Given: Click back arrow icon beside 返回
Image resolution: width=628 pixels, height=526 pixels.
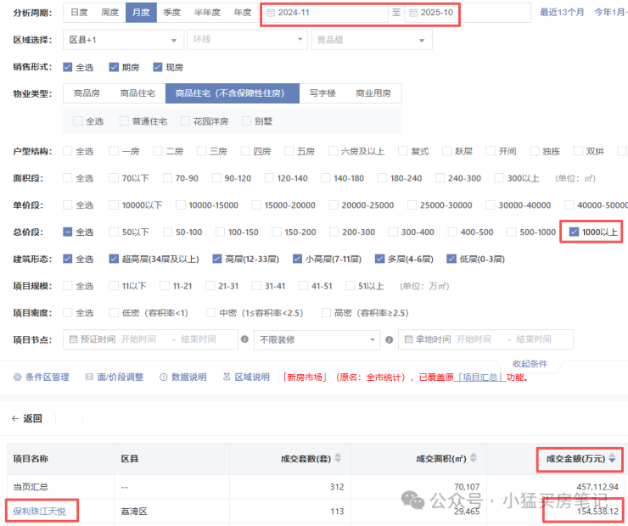Looking at the screenshot, I should pyautogui.click(x=15, y=419).
